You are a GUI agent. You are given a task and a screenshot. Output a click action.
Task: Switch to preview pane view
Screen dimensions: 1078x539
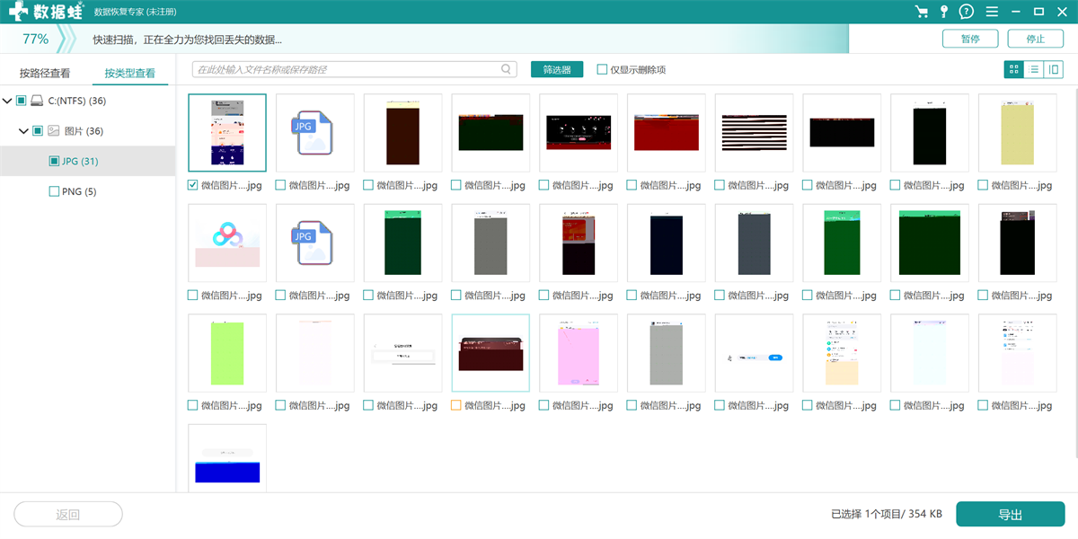point(1053,69)
